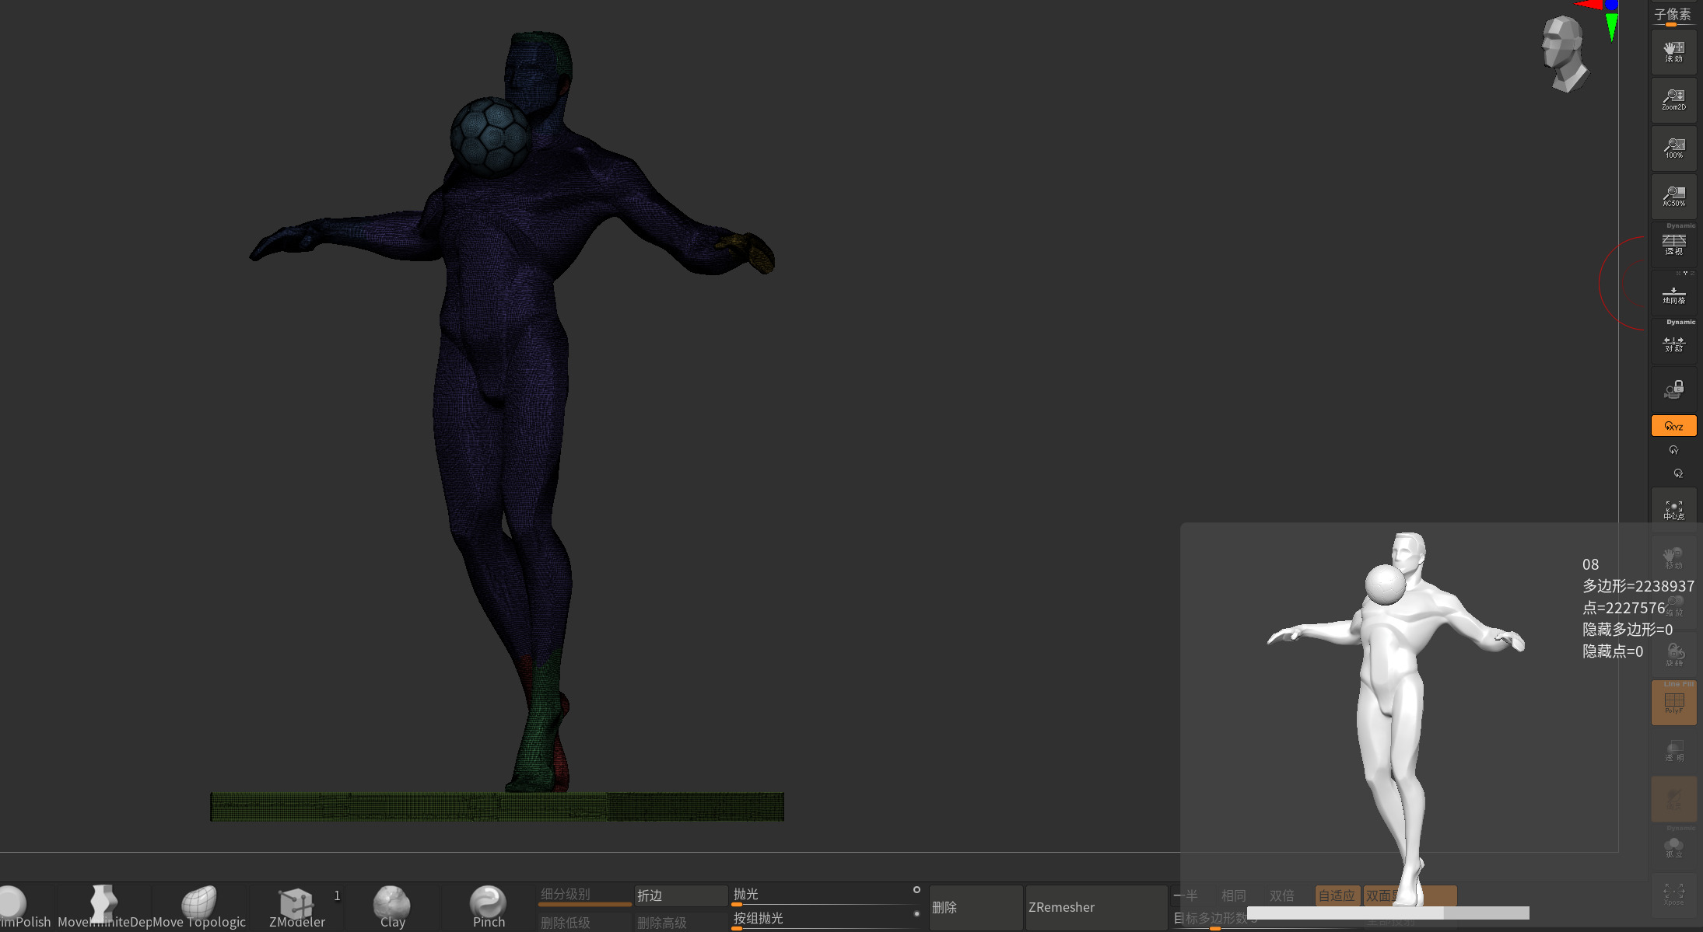Select the ZModeler brush

tap(296, 906)
